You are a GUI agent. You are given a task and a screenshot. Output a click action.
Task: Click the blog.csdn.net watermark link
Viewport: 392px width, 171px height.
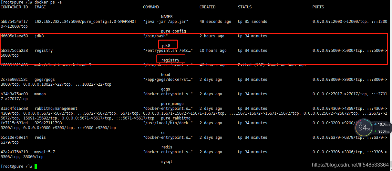point(350,165)
